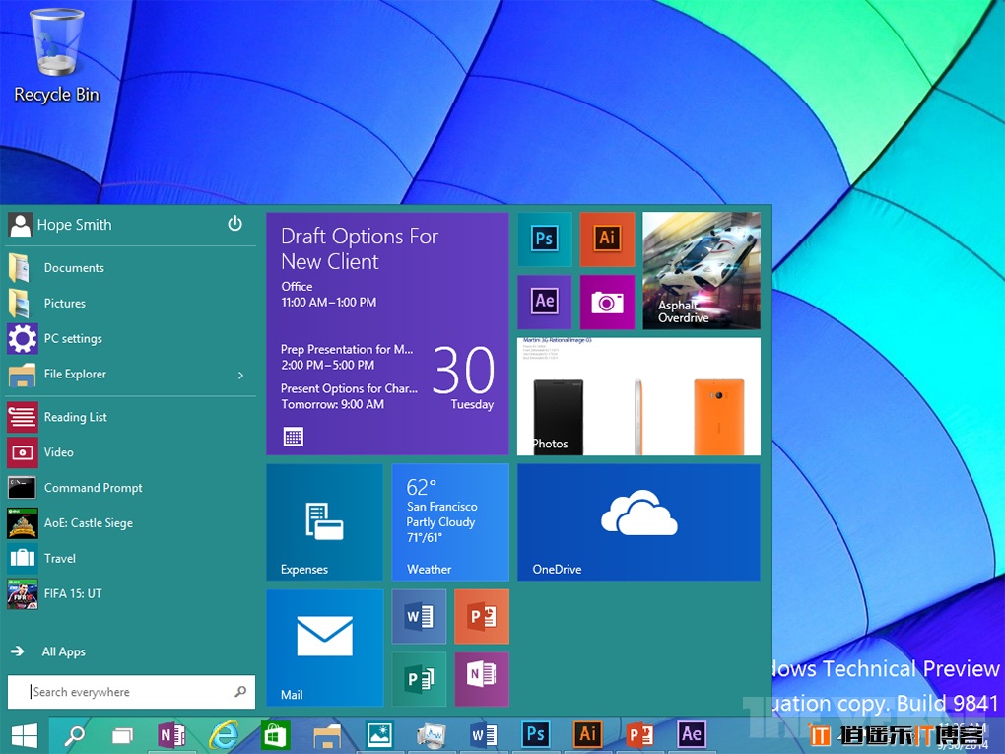Open Documents from the Start menu
Viewport: 1005px width, 754px height.
131,268
